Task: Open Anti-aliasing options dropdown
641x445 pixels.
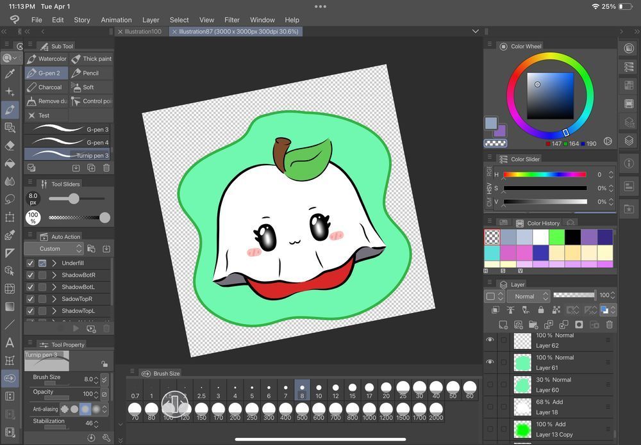Action: [104, 409]
